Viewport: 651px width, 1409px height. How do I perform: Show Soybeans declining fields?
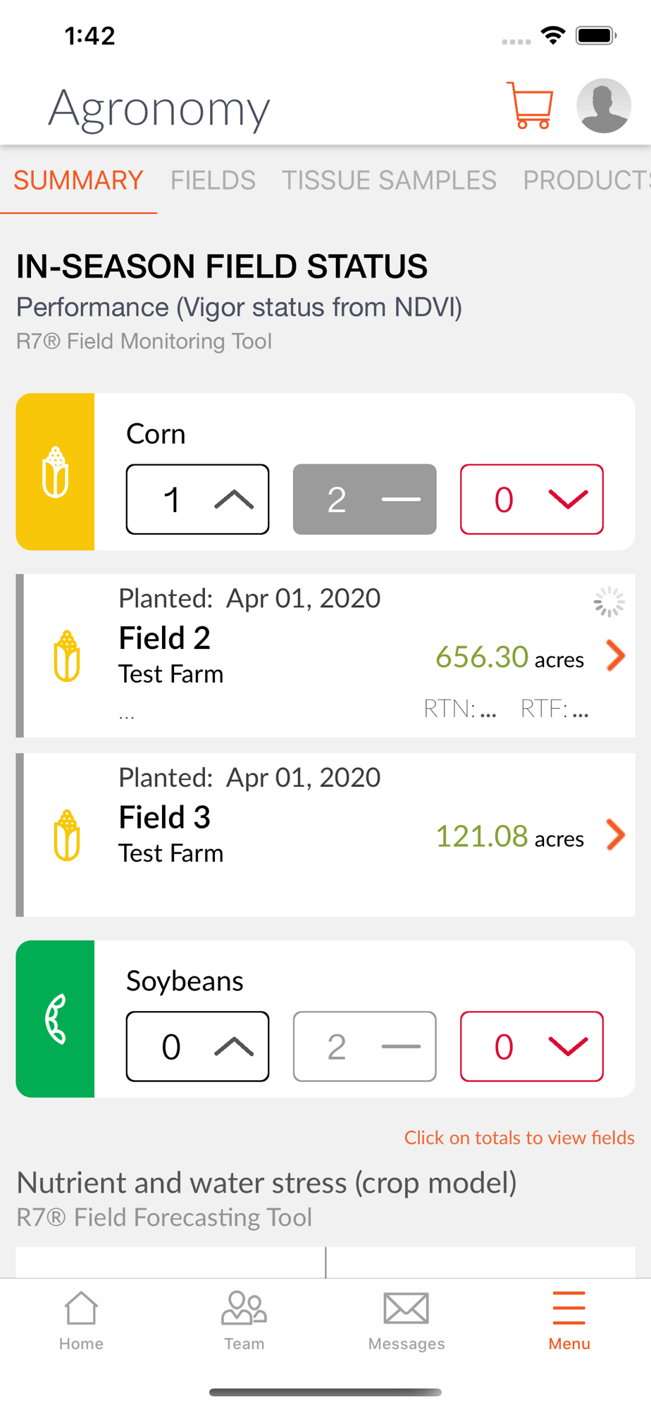pyautogui.click(x=531, y=1047)
